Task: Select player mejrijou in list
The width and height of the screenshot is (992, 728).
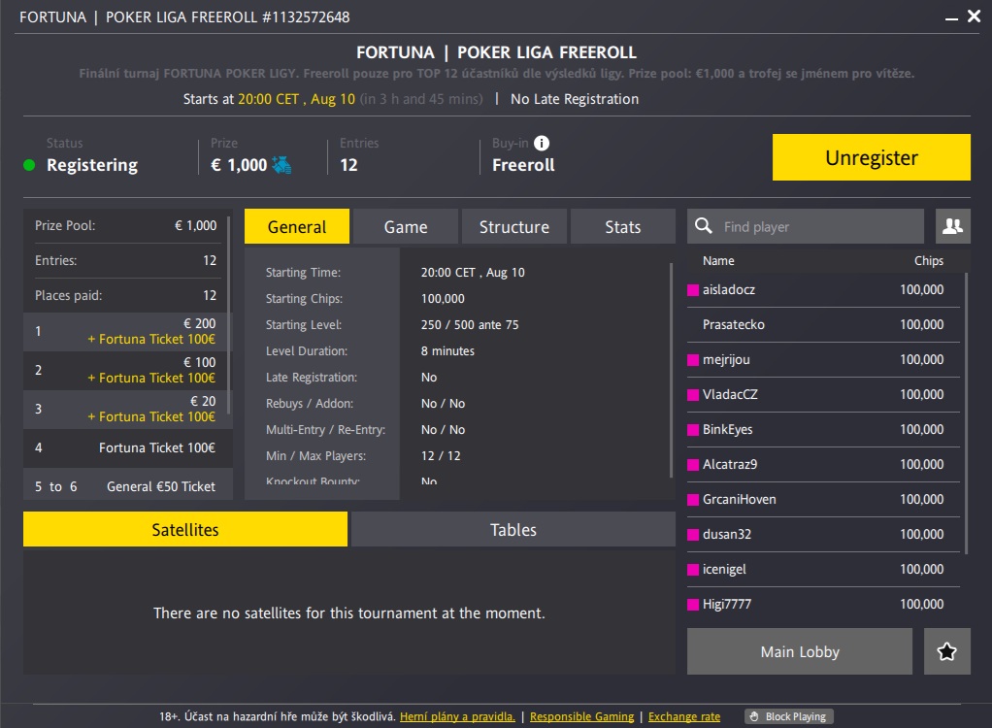Action: click(x=824, y=359)
